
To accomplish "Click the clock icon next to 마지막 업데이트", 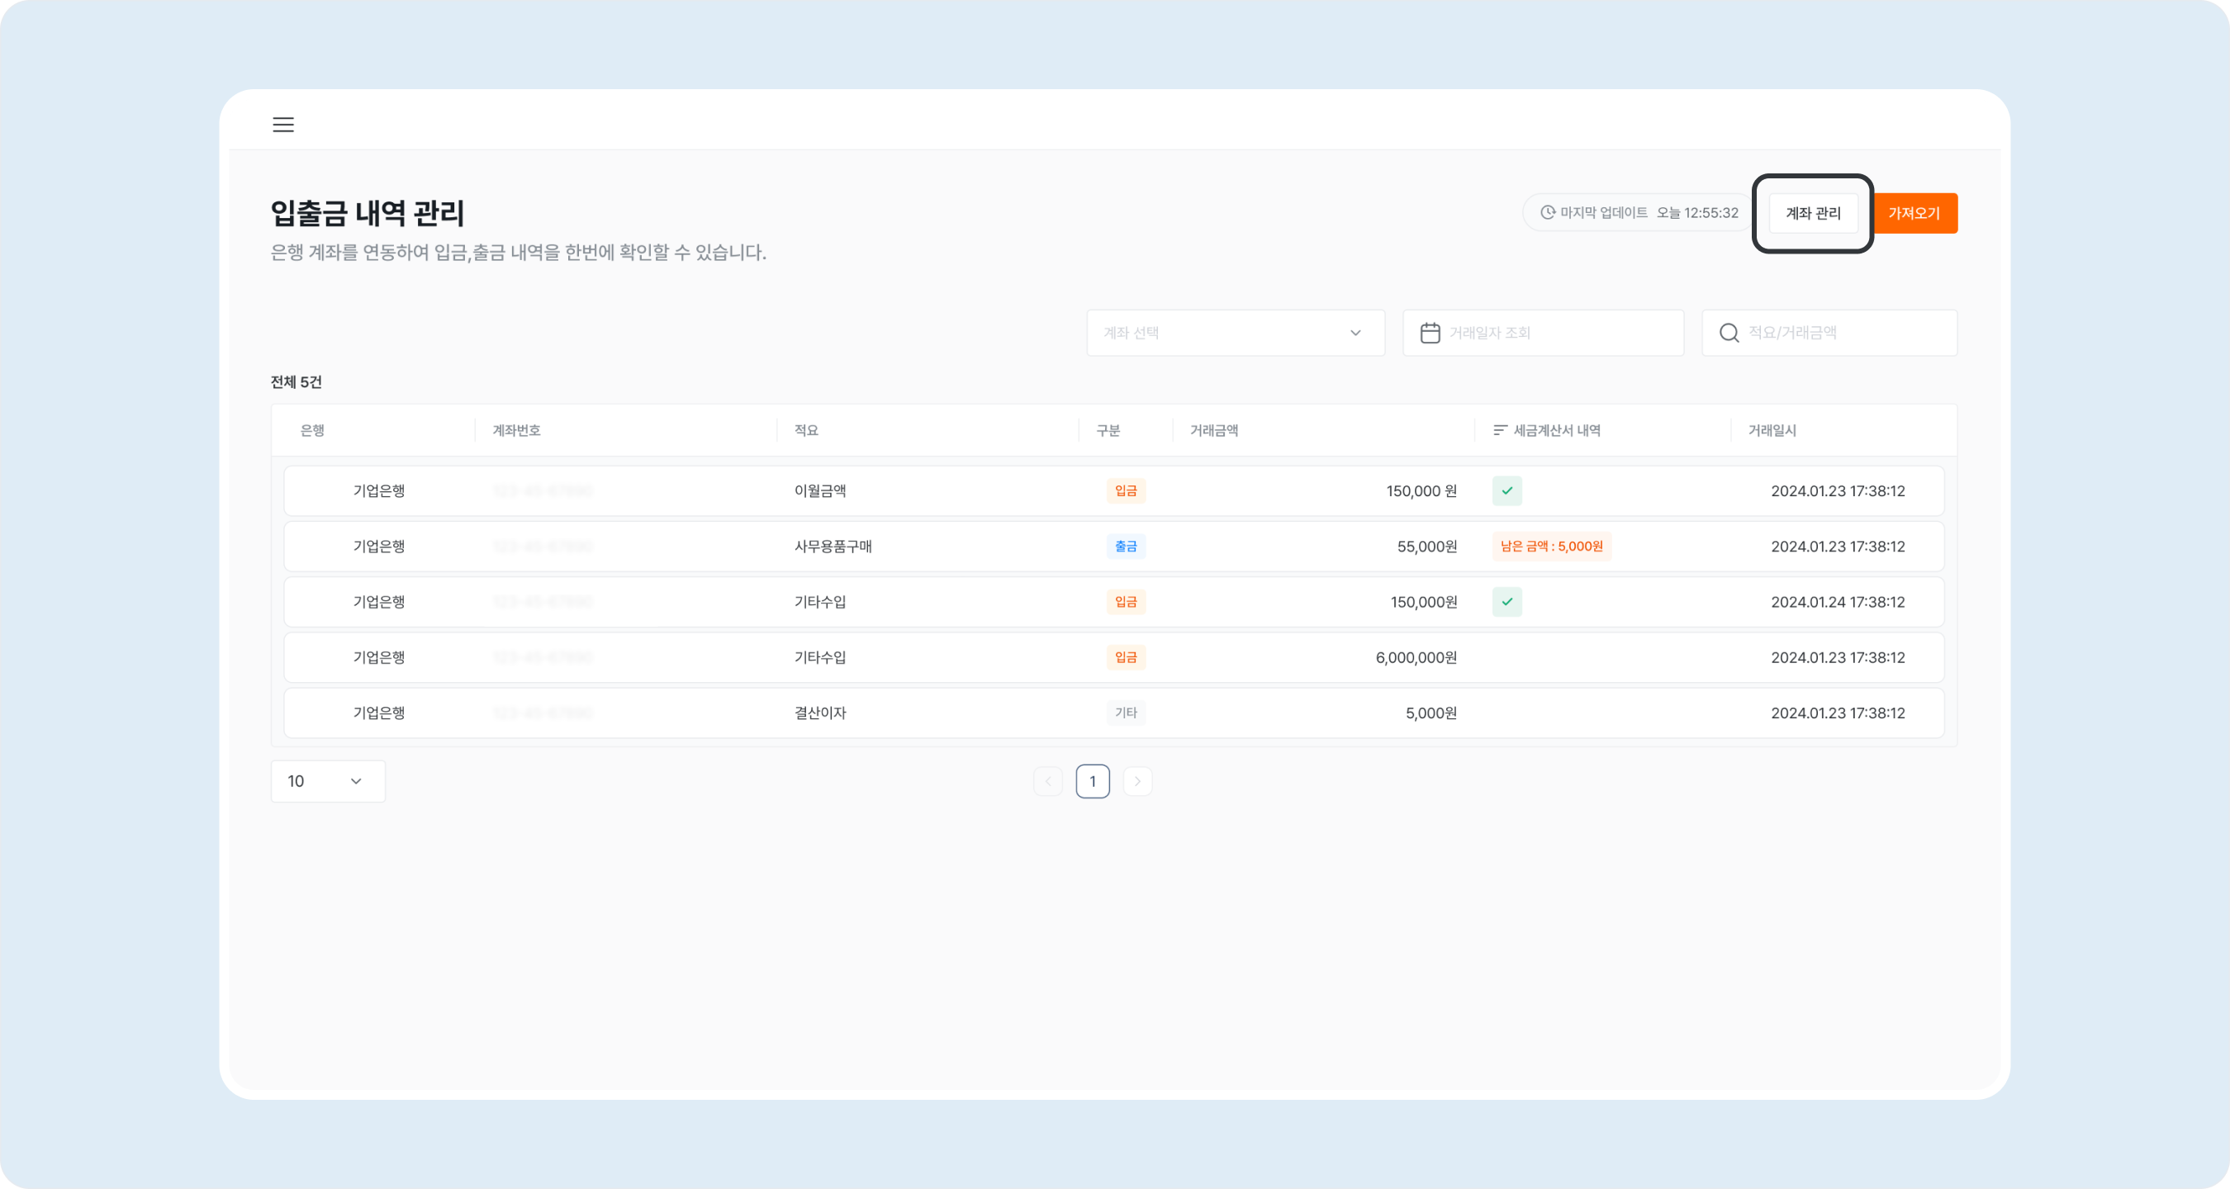I will point(1548,212).
